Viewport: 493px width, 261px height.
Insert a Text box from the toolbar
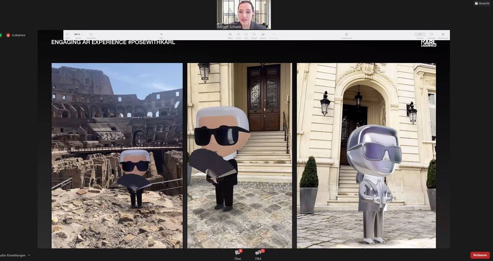pos(246,36)
